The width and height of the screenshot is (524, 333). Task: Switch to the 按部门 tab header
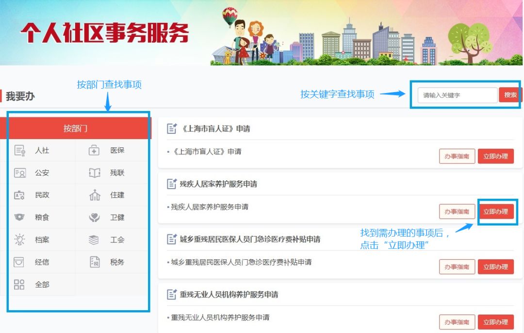click(x=76, y=128)
